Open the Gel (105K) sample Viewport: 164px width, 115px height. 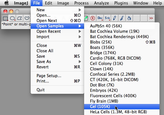tap(122, 107)
